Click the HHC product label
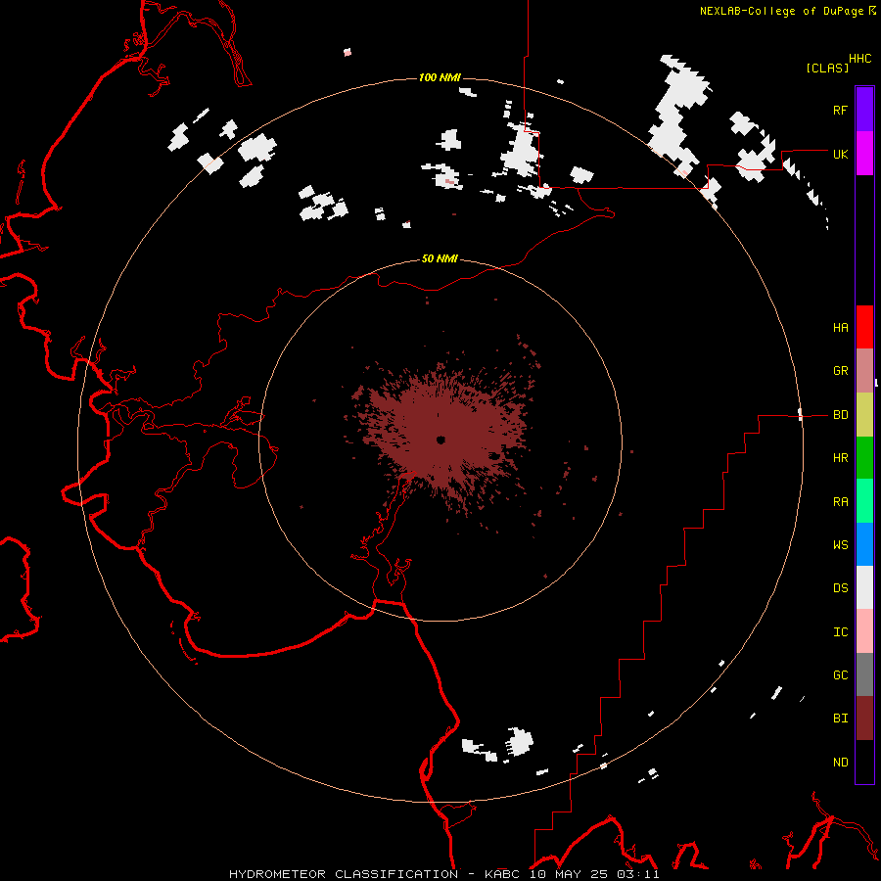The image size is (881, 881). pos(859,59)
